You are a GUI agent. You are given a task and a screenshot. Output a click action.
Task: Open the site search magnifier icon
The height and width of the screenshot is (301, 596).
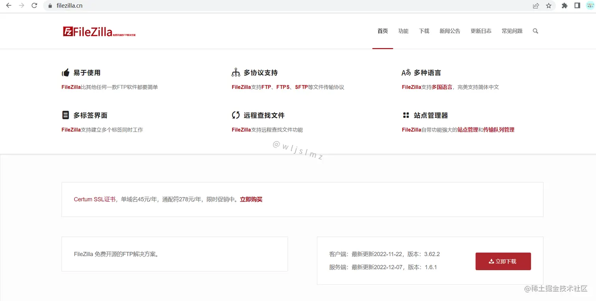[535, 31]
